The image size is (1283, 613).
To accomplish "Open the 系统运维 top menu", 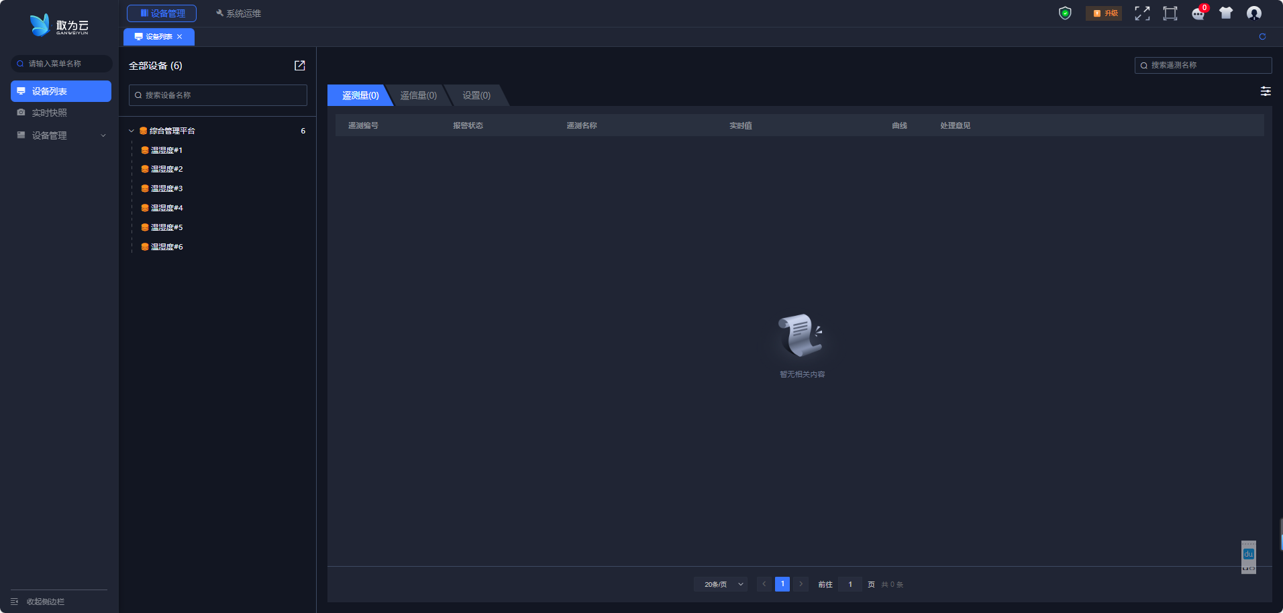I will pos(238,13).
